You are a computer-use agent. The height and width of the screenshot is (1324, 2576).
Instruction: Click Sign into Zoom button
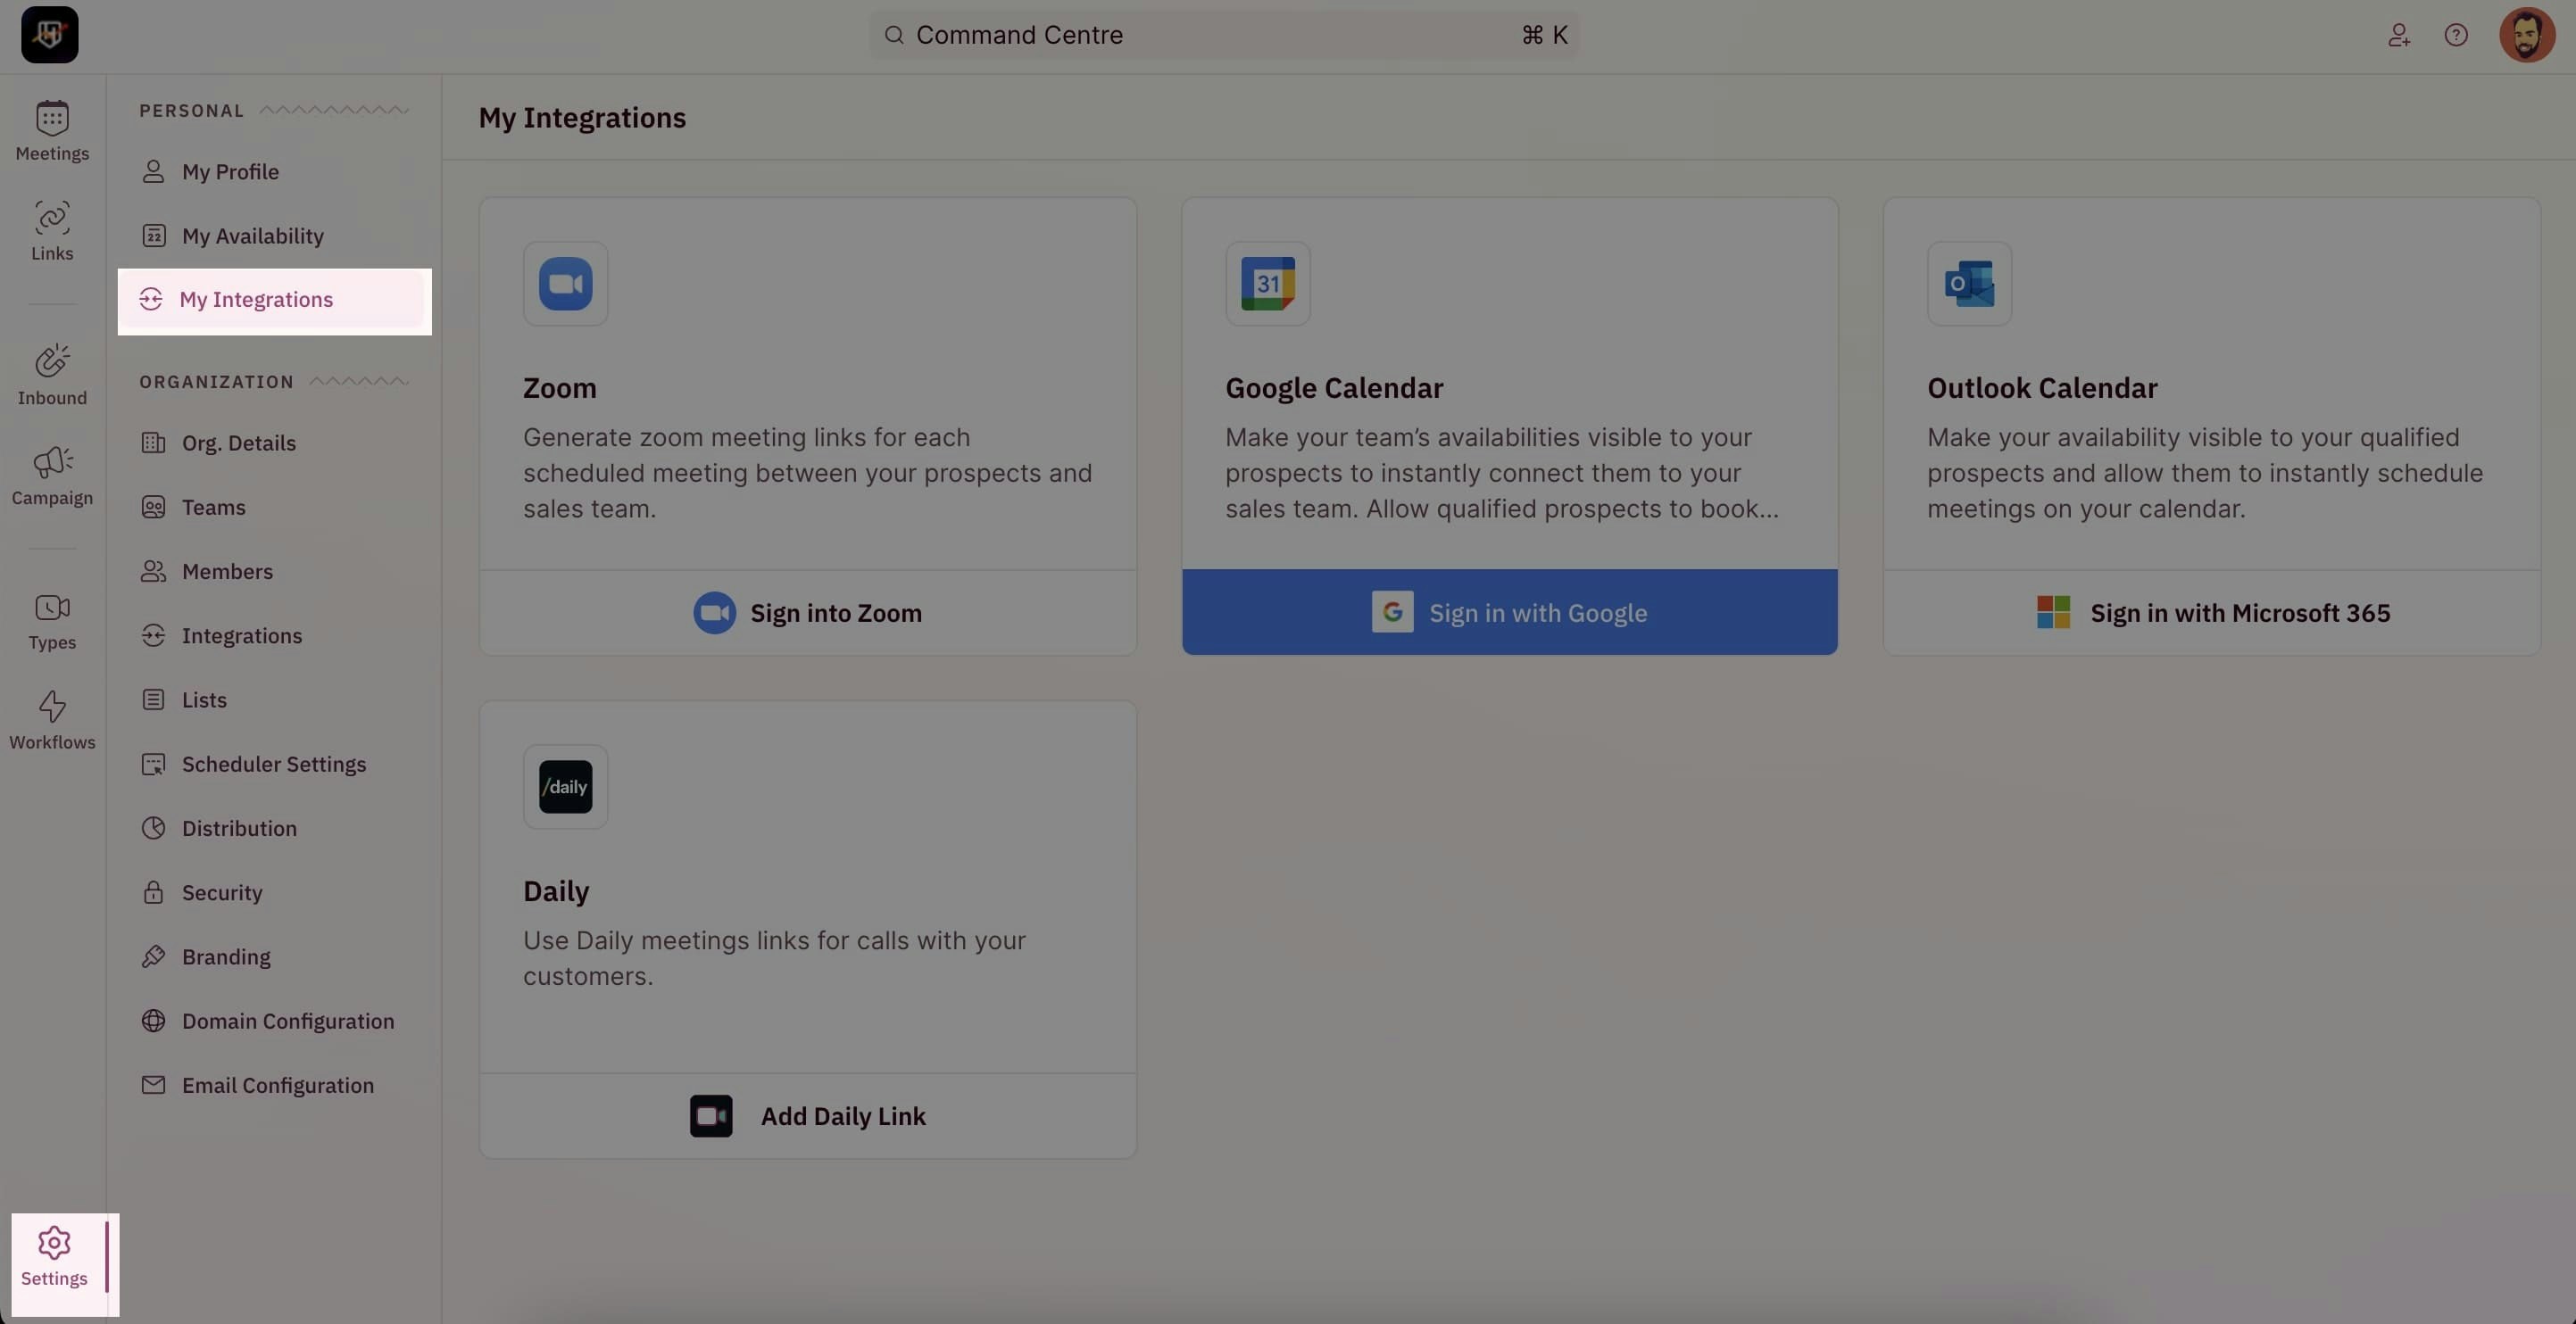[x=808, y=613]
